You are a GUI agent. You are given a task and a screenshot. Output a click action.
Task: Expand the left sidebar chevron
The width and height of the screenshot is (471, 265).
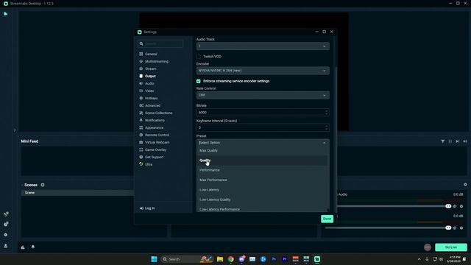tap(15, 130)
